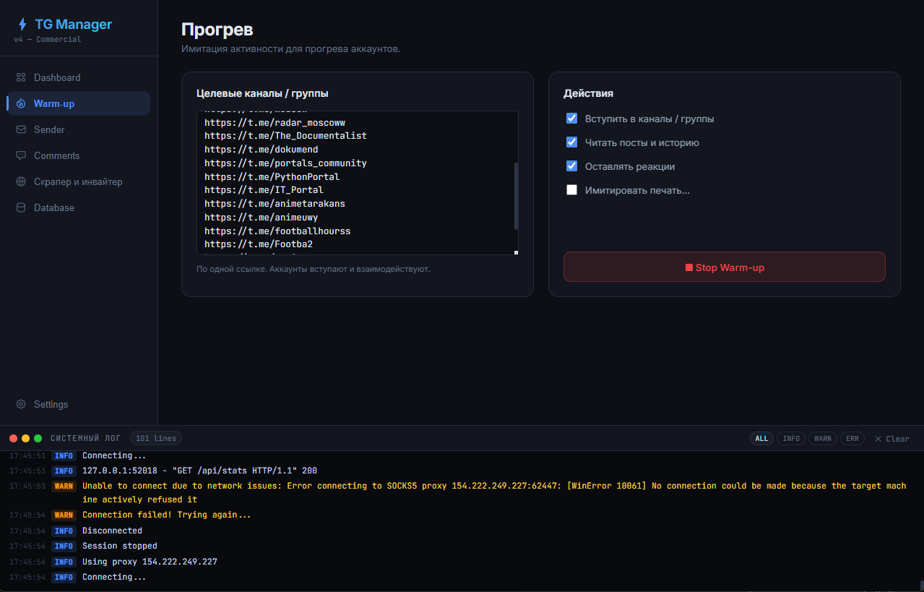This screenshot has height=592, width=924.
Task: Show only ERR log entries
Action: coord(852,439)
